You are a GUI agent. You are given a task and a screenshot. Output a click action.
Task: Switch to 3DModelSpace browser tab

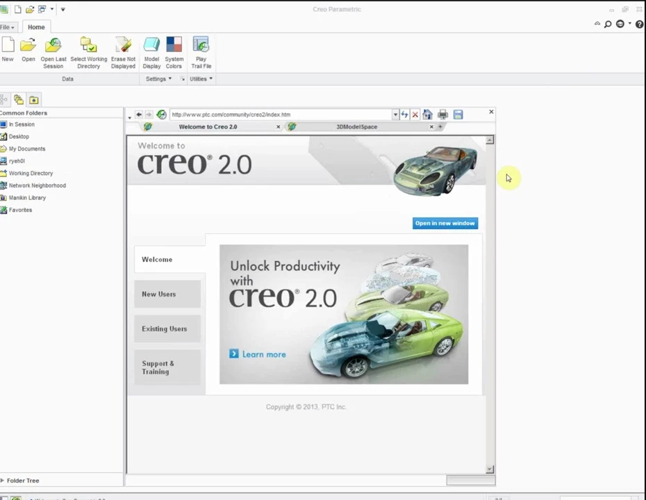357,127
